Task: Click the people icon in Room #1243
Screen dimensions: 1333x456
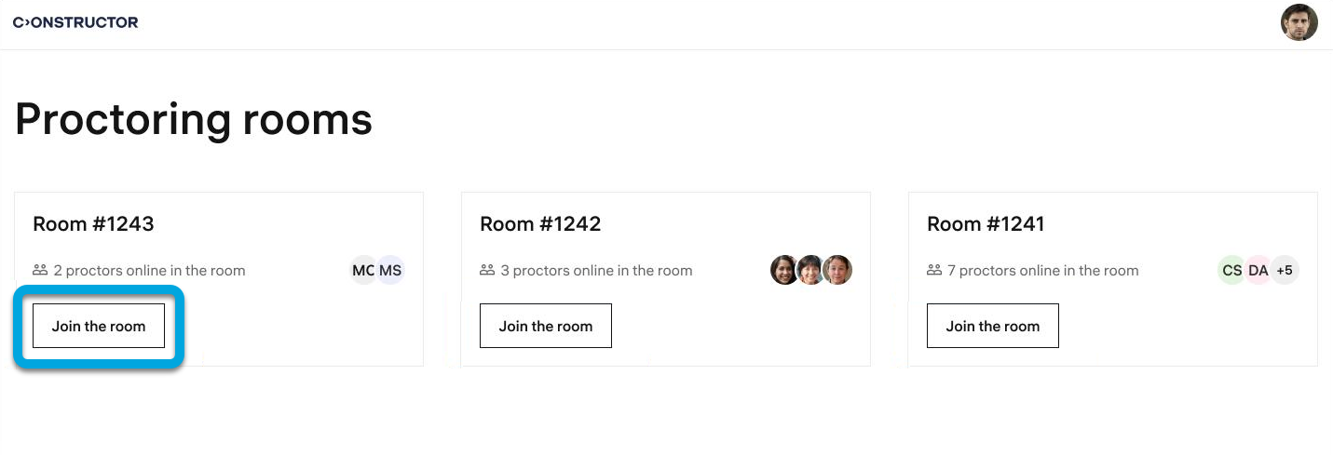Action: [x=40, y=270]
